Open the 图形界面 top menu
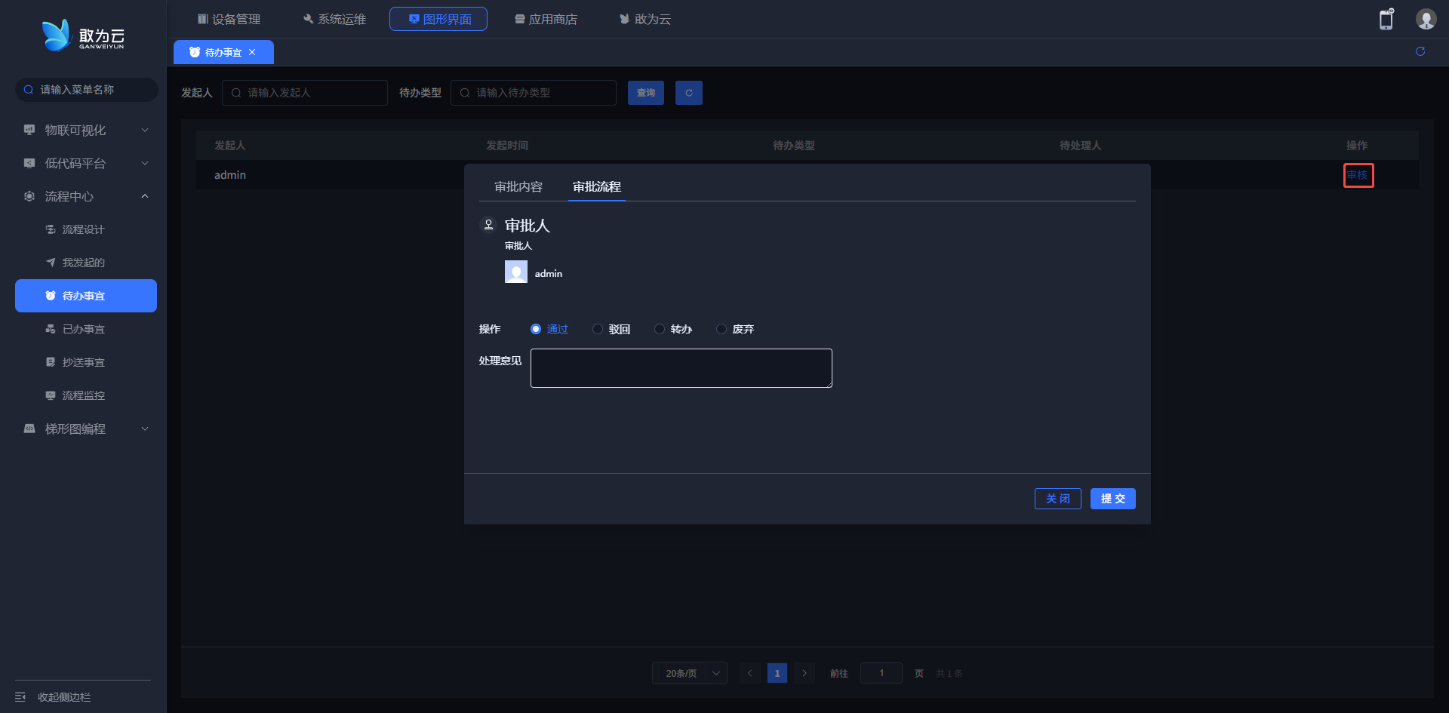 pyautogui.click(x=438, y=19)
